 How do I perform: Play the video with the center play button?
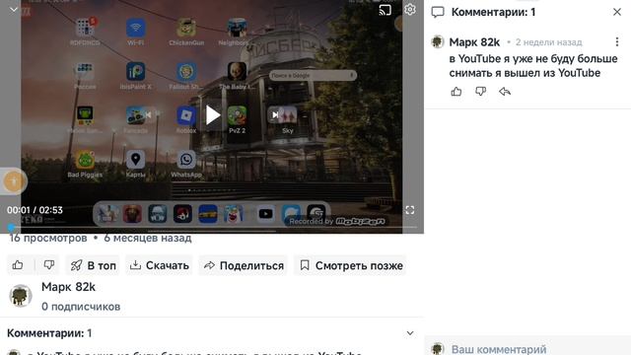(213, 115)
